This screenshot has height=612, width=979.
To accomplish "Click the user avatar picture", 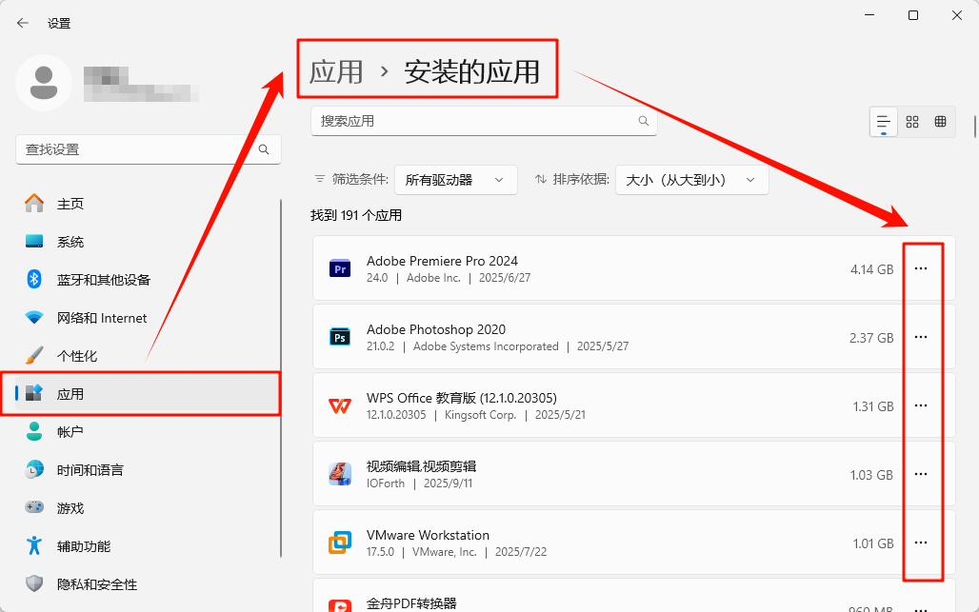I will tap(44, 83).
